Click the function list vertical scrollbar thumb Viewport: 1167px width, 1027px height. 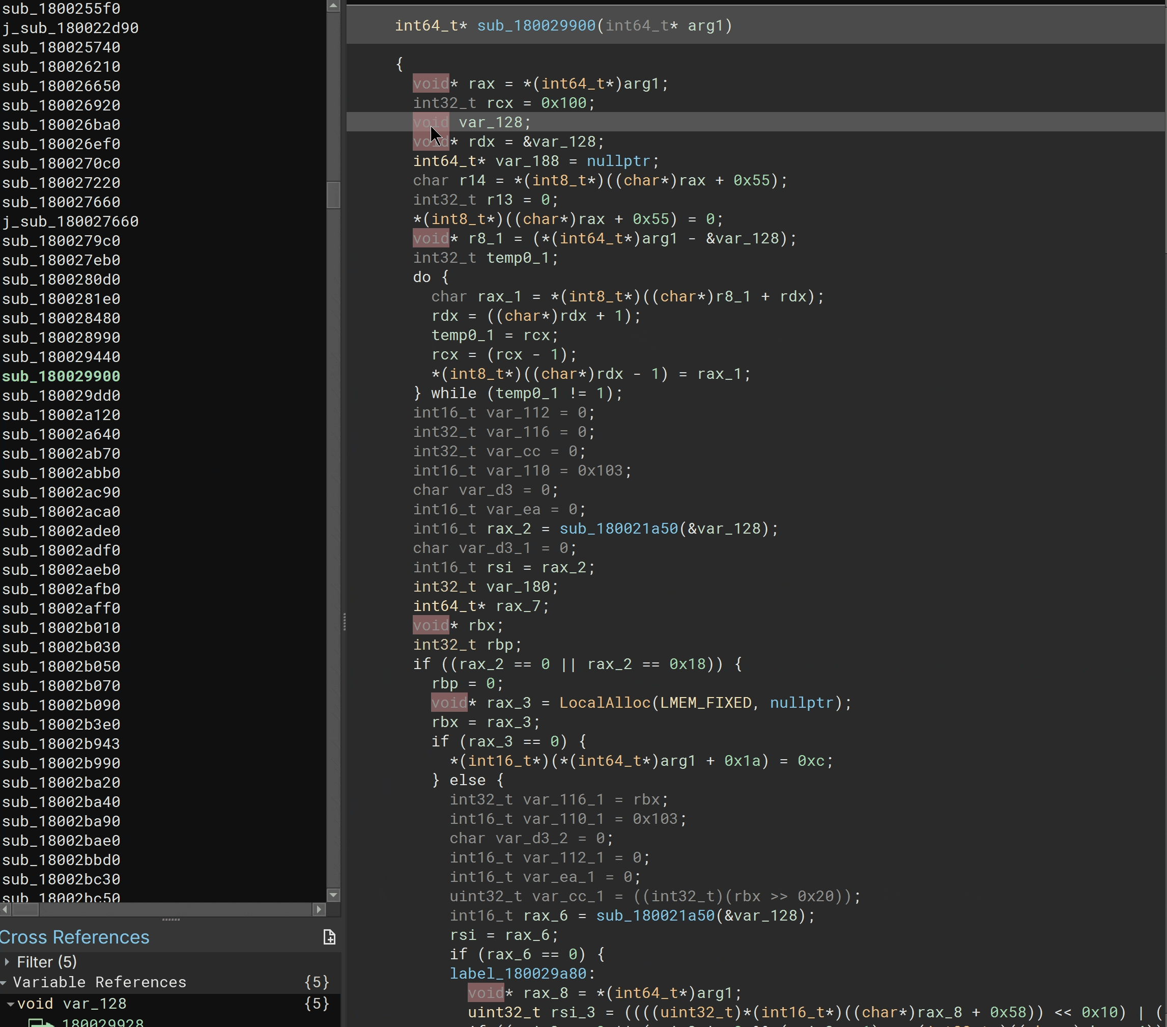click(x=333, y=194)
